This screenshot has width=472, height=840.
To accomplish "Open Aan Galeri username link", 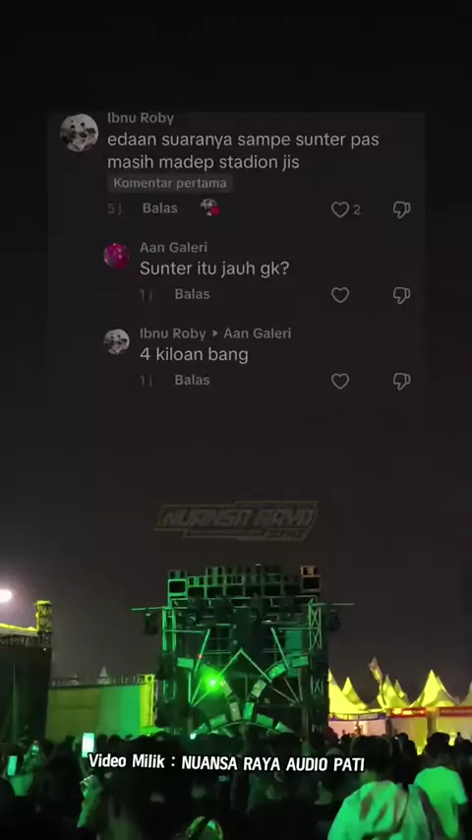I will pyautogui.click(x=173, y=248).
